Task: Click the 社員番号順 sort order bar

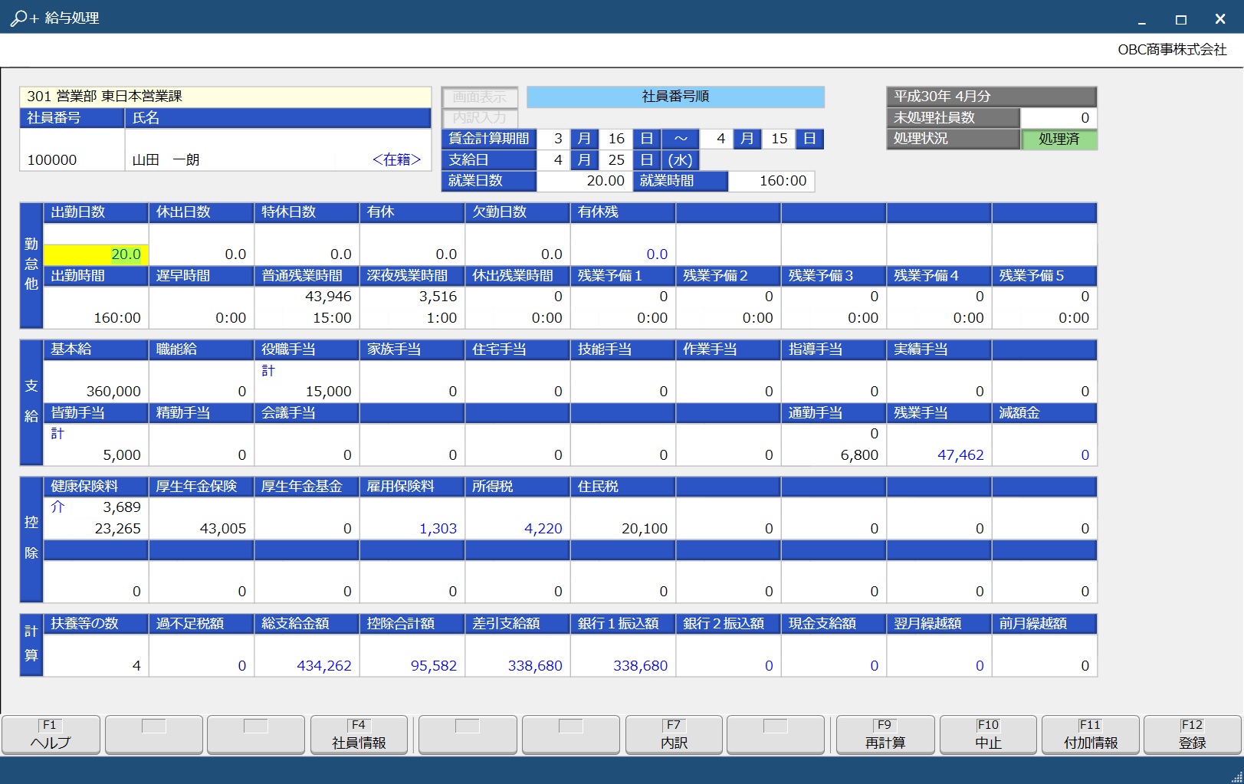Action: [675, 97]
